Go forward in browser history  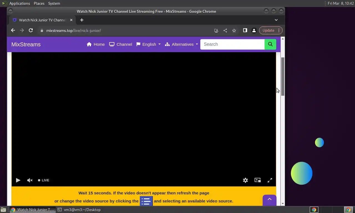click(x=22, y=31)
